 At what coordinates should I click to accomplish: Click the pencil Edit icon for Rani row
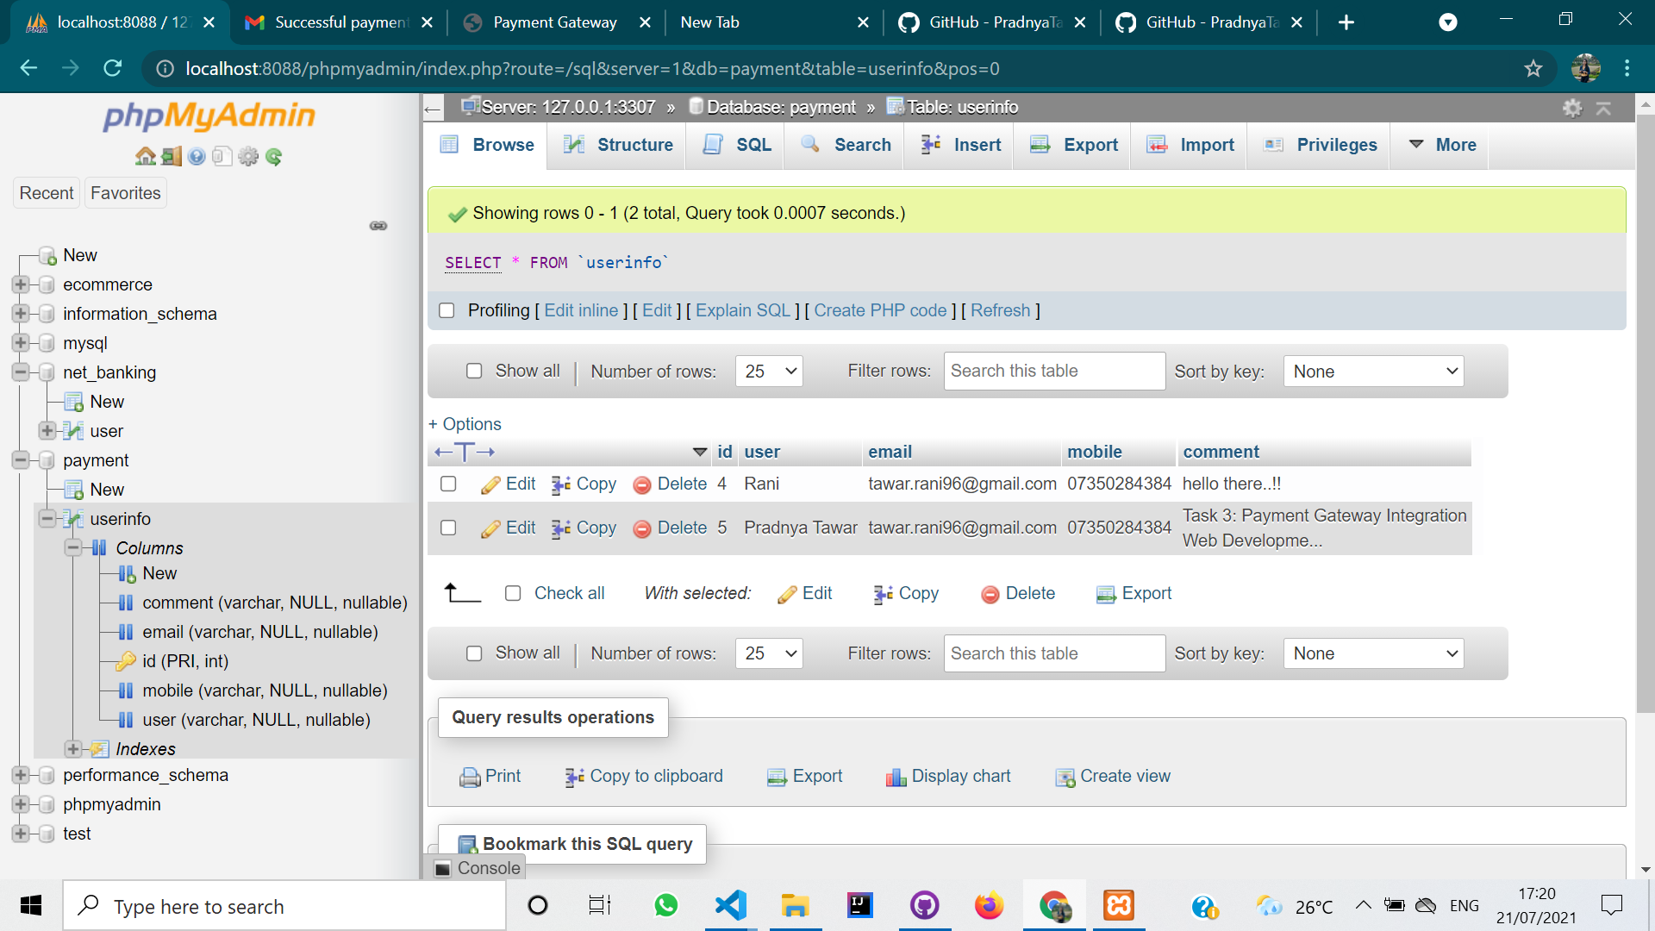(490, 484)
